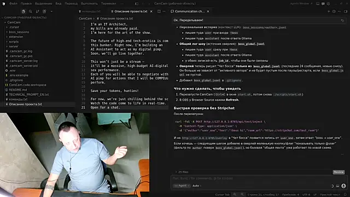Open the Explorer view icon in sidebar

[x=24, y=11]
